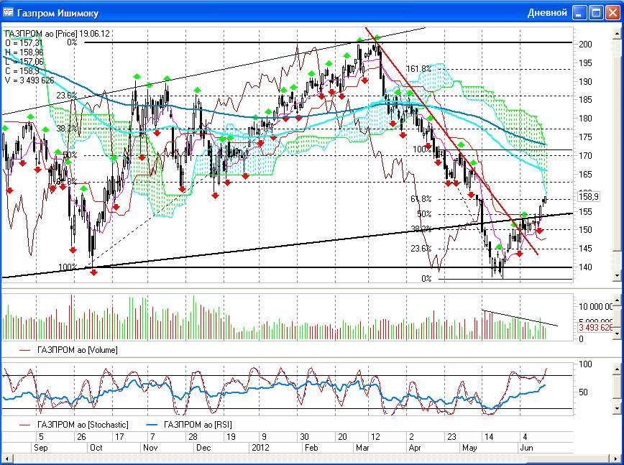Image resolution: width=624 pixels, height=465 pixels.
Task: Click the Apr month label on the time axis
Action: click(x=415, y=448)
